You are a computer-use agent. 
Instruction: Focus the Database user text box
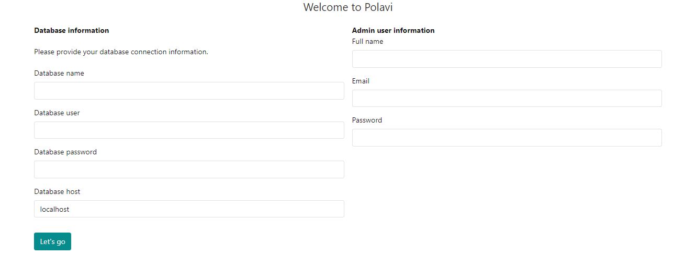[x=189, y=130]
